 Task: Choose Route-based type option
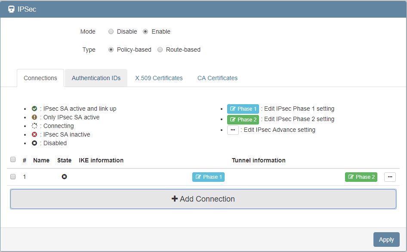coord(160,50)
